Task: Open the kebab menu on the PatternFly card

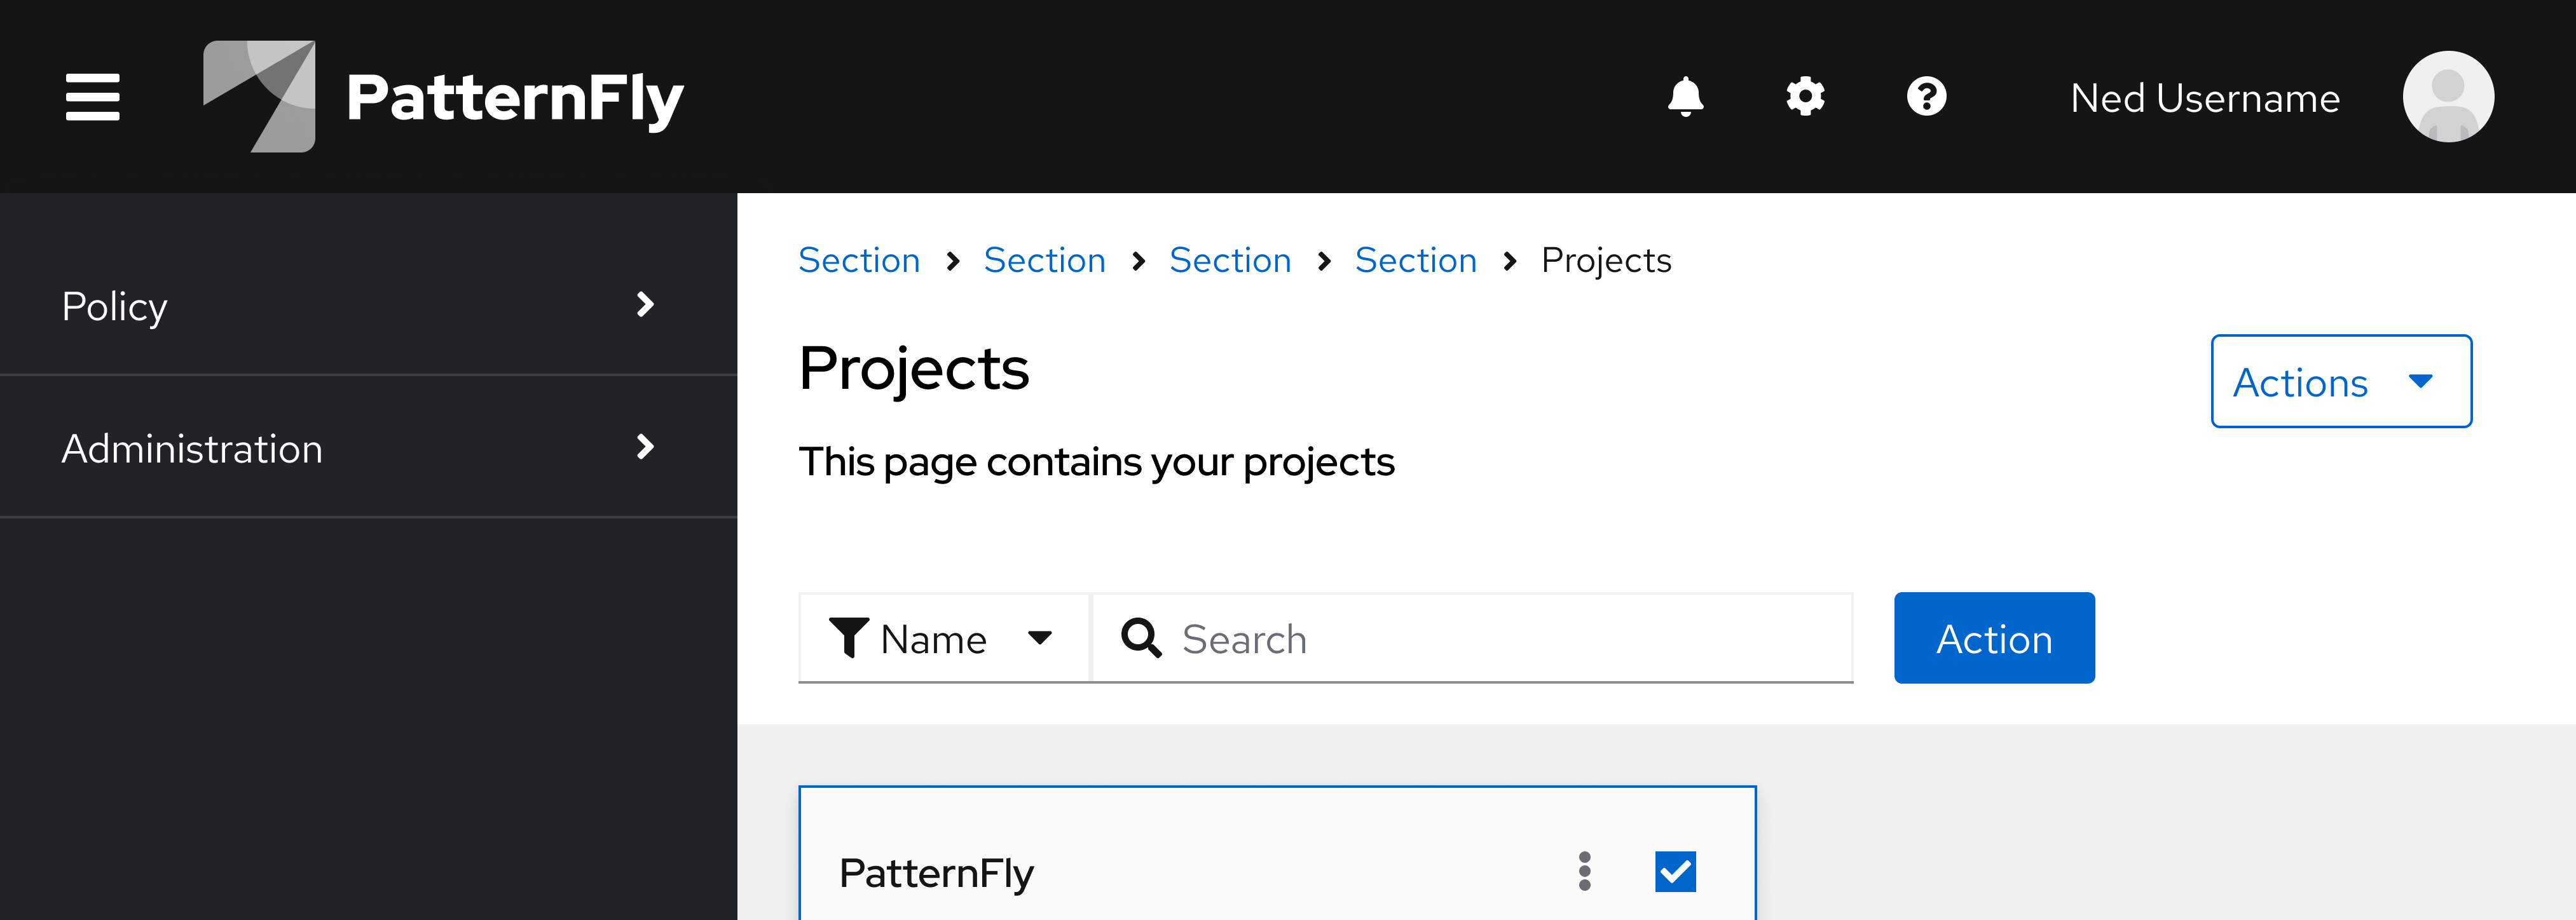Action: tap(1584, 871)
